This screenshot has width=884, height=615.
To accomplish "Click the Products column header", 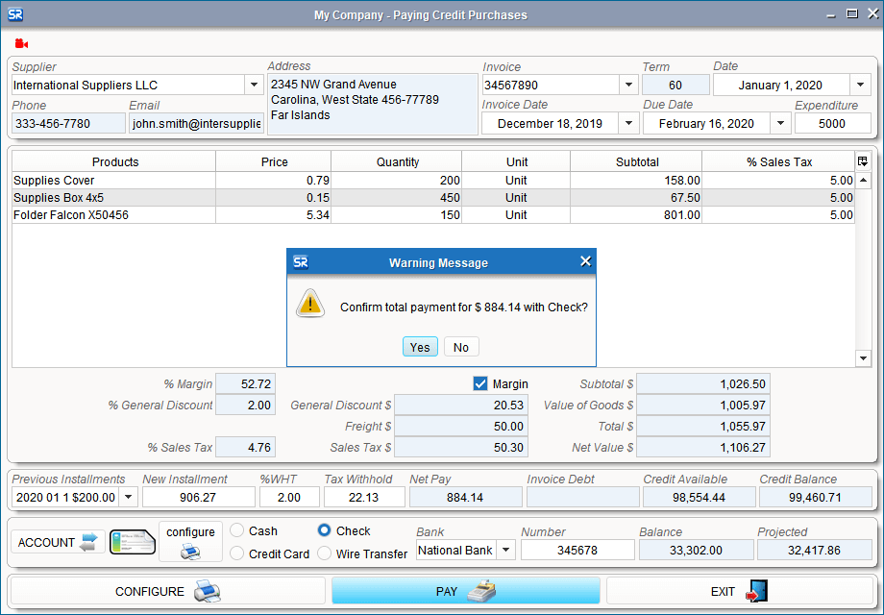I will coord(114,161).
